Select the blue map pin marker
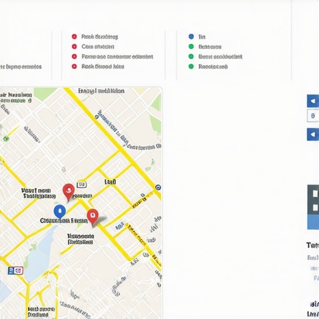The height and width of the screenshot is (319, 319). 60,211
